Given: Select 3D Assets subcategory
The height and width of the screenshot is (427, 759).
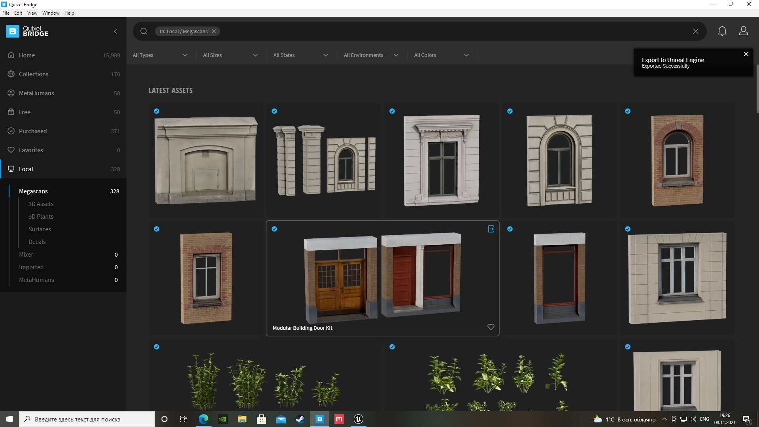Looking at the screenshot, I should tap(41, 204).
